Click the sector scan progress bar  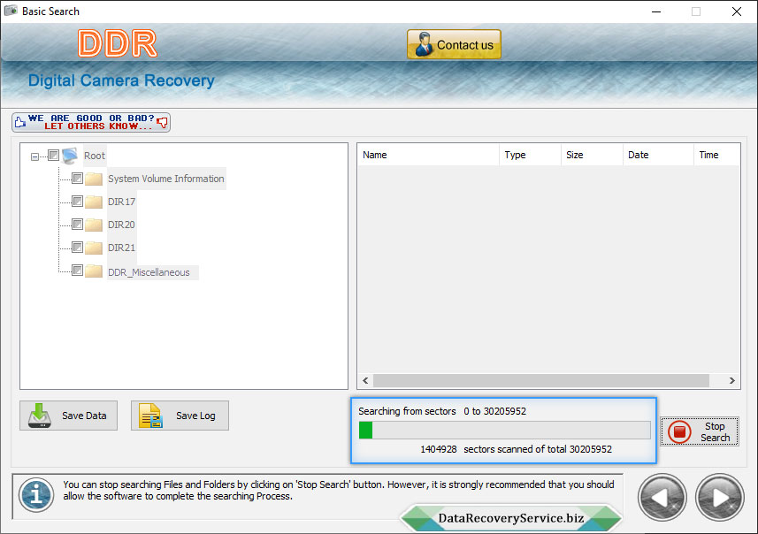tap(505, 430)
